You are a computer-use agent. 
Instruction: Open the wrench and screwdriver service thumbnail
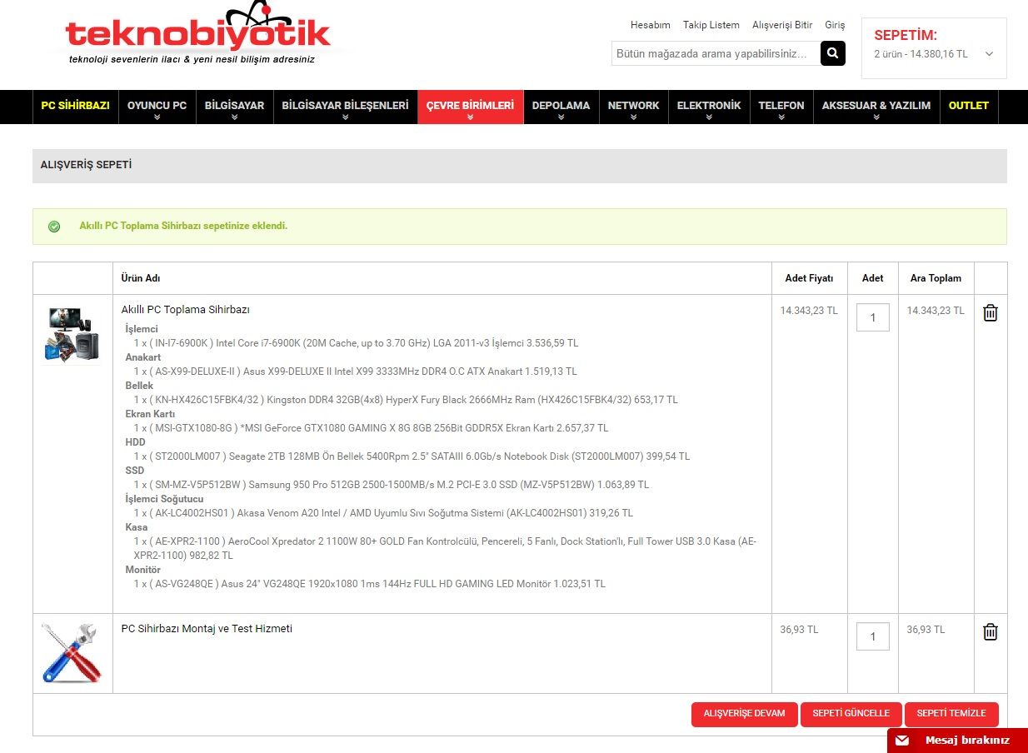click(x=72, y=653)
